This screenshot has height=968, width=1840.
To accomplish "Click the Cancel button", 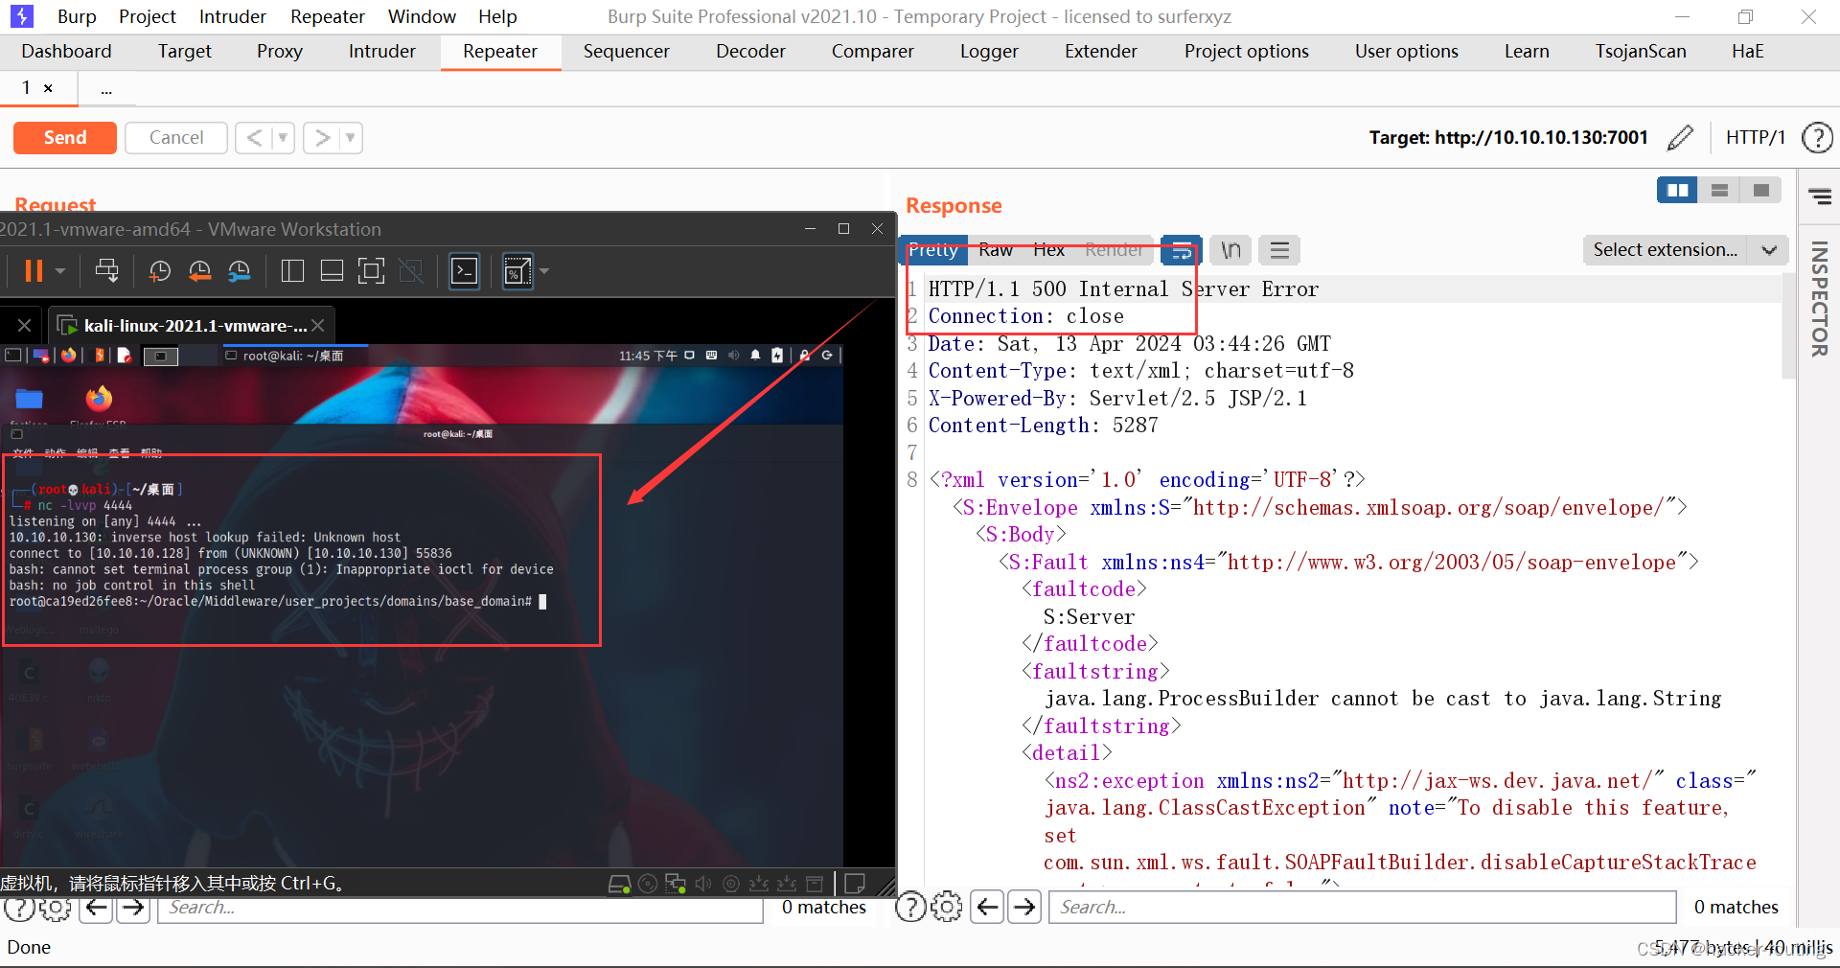I will click(176, 138).
